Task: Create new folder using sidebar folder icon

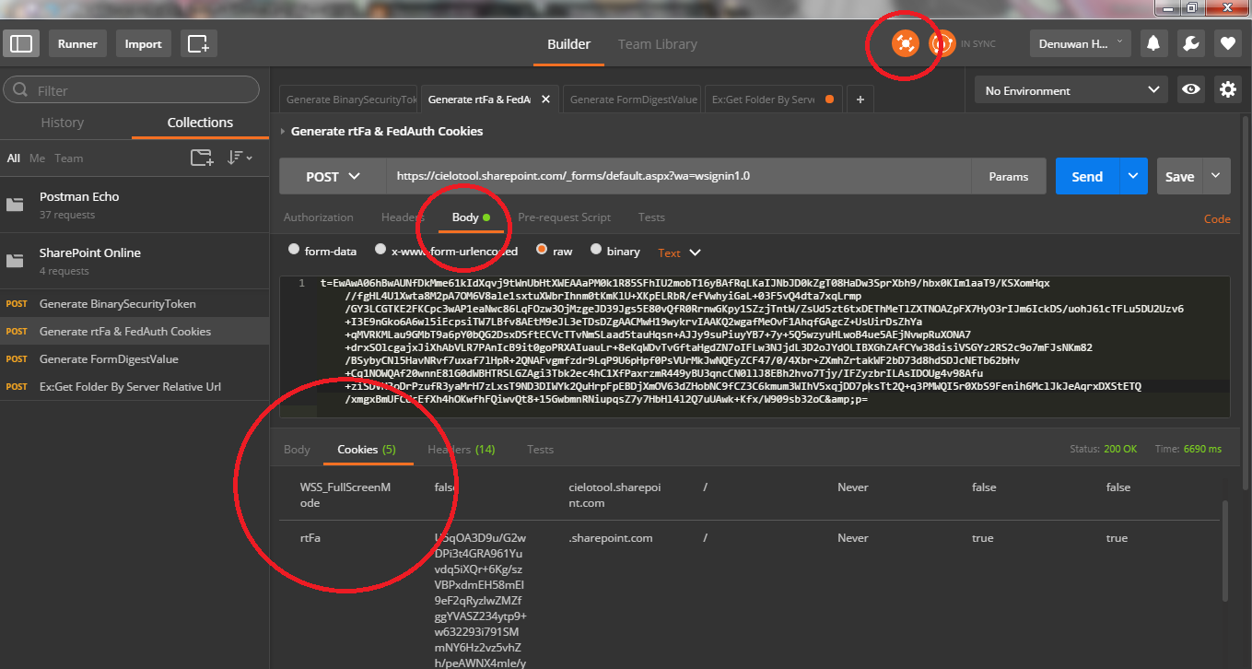Action: click(x=202, y=158)
